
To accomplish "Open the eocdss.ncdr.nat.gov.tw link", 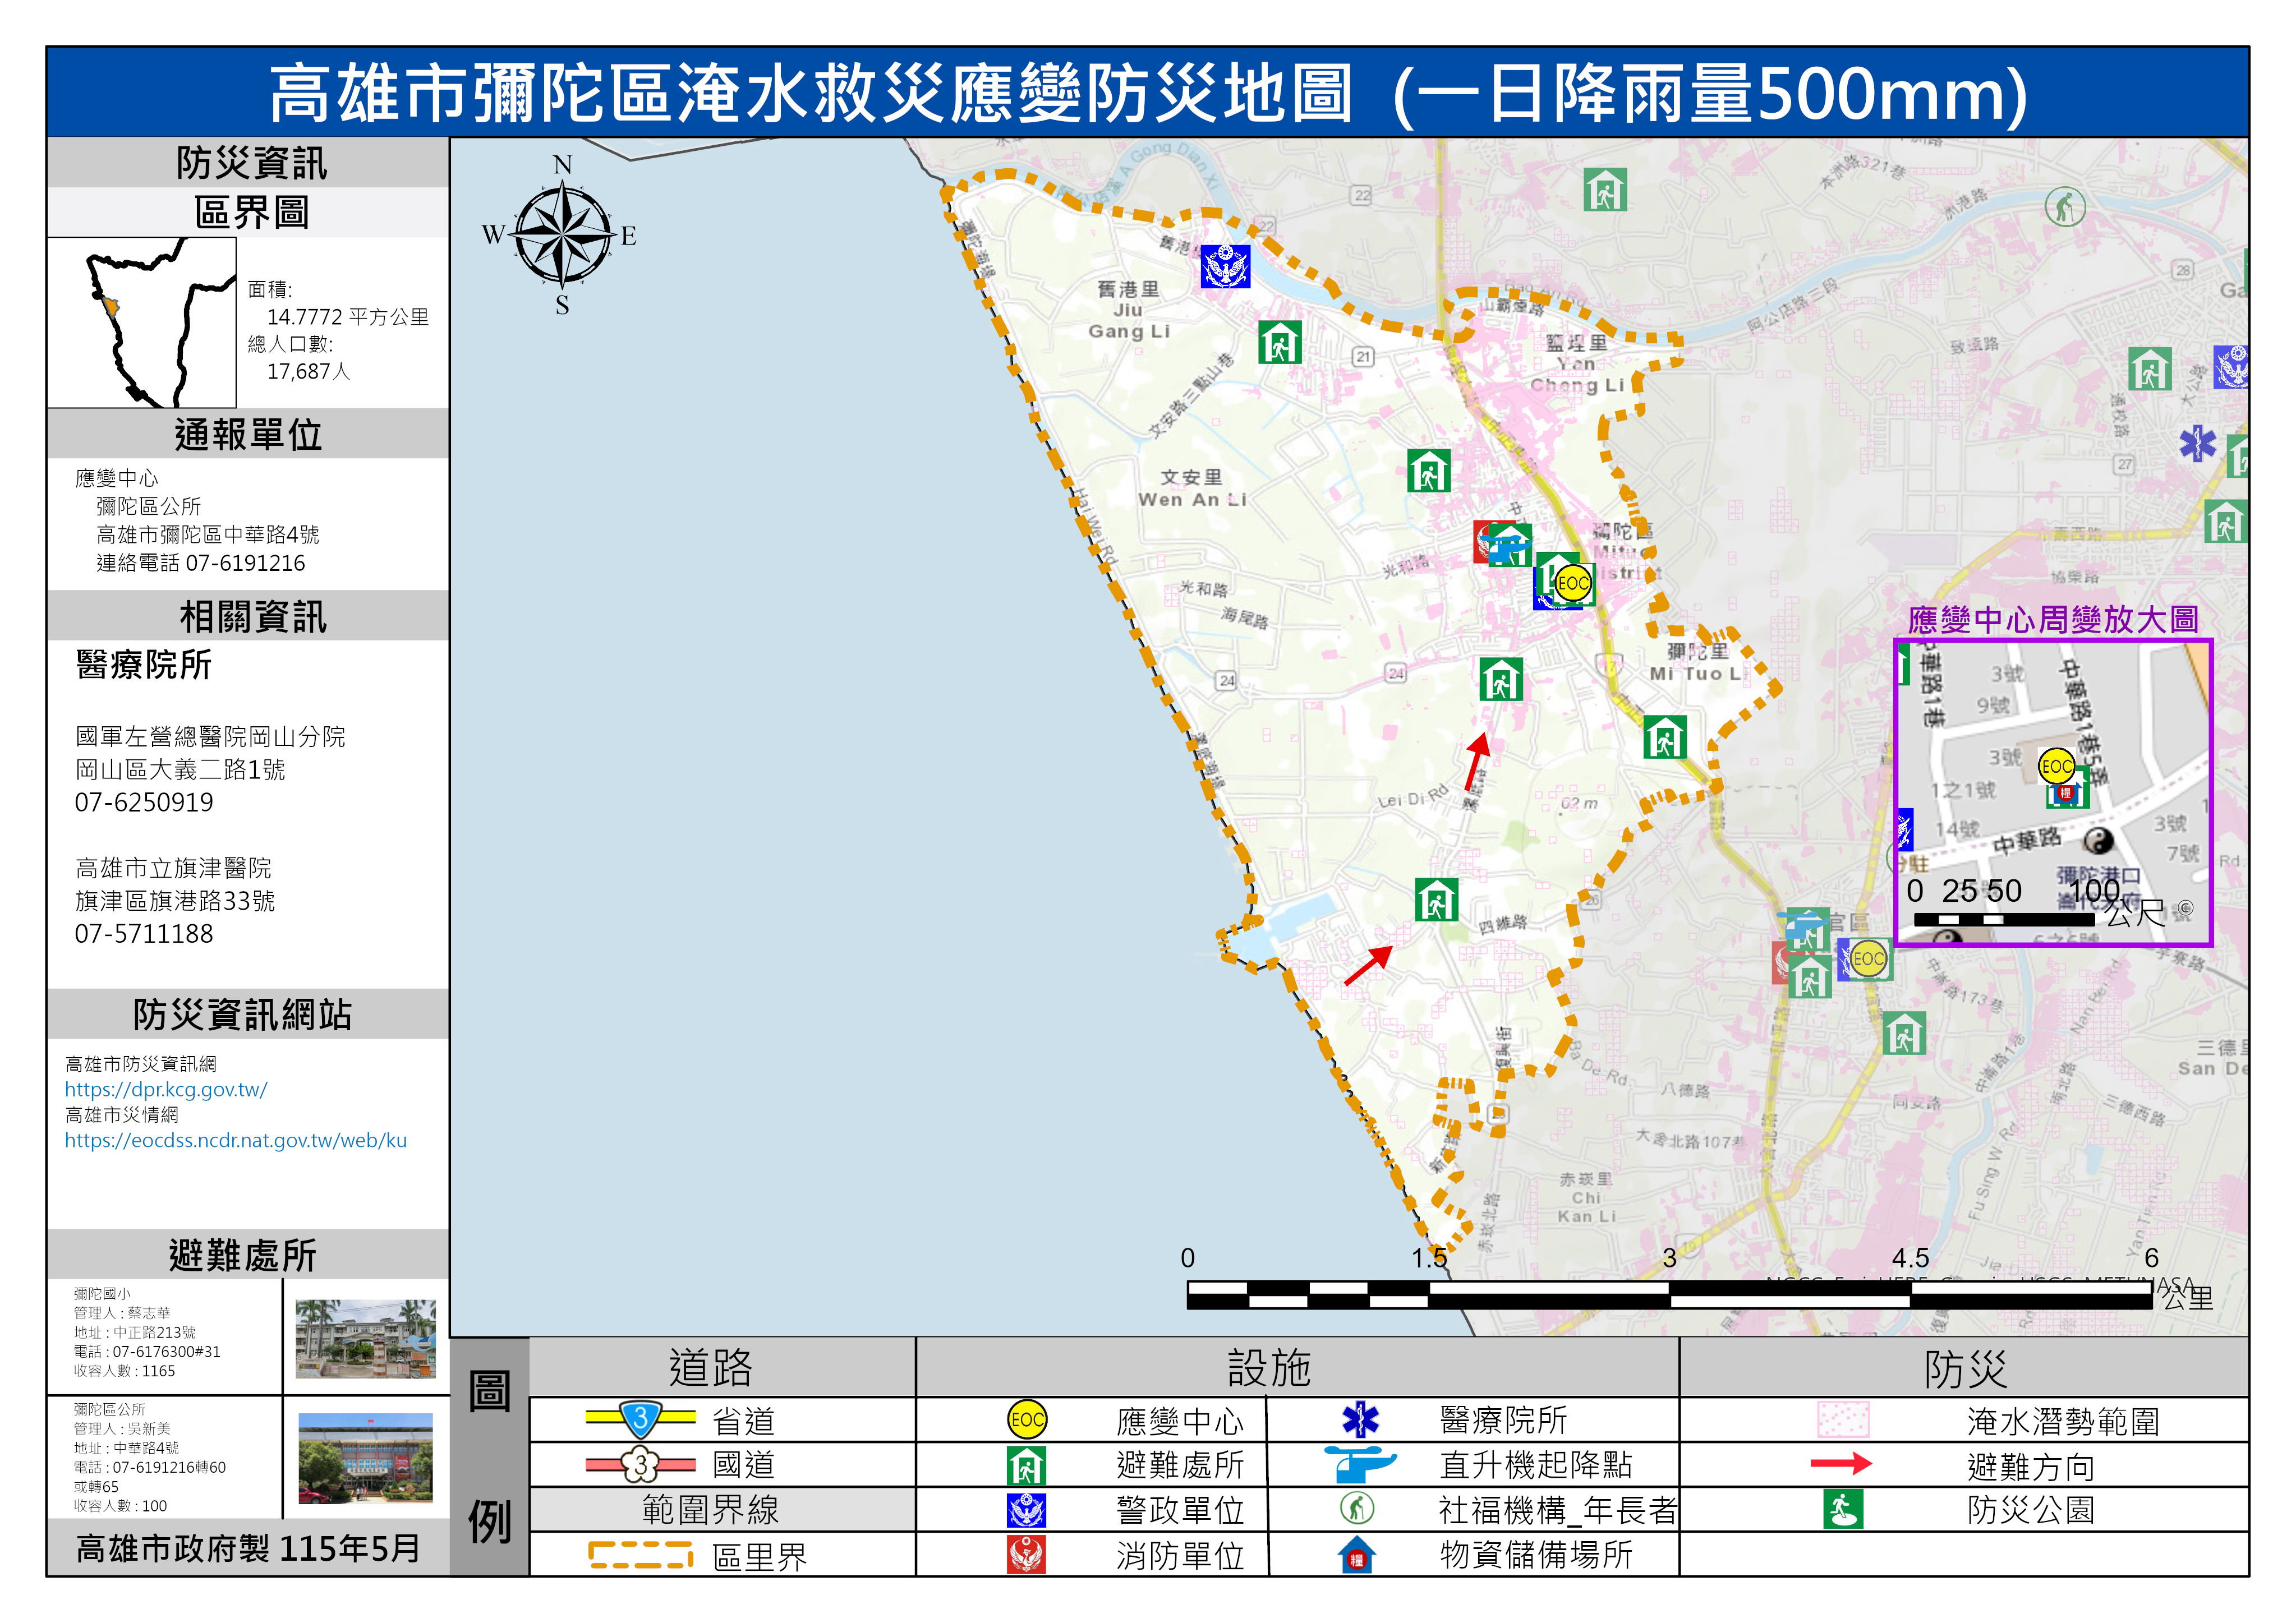I will pyautogui.click(x=236, y=1141).
